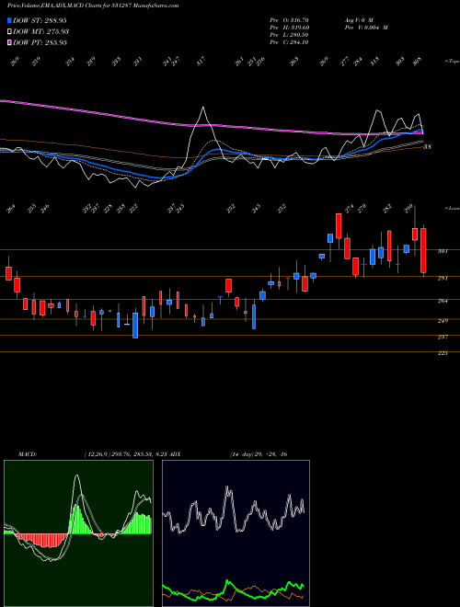Screen dimensions: 460x607
Task: Open the ADX indicator panel
Action: point(236,533)
